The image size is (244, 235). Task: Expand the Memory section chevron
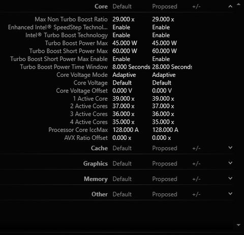tap(230, 178)
